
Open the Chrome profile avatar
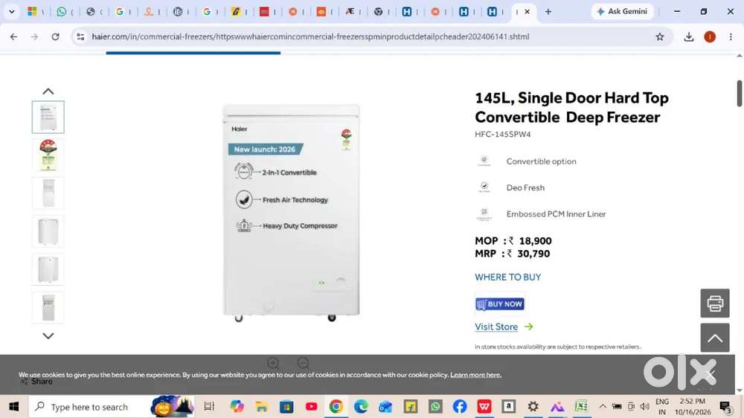(709, 36)
